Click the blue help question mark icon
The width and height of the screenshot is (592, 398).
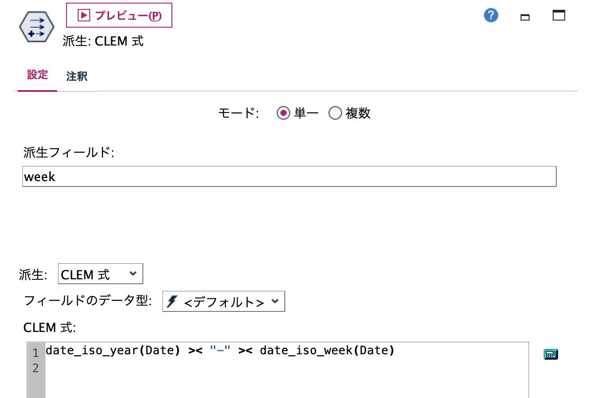click(x=490, y=15)
